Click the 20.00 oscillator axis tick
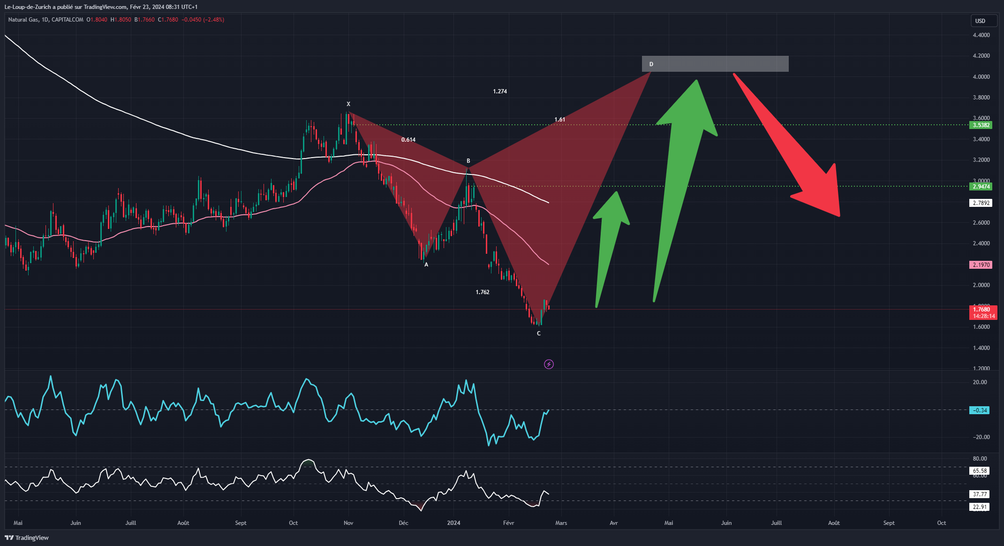1004x546 pixels. click(980, 382)
